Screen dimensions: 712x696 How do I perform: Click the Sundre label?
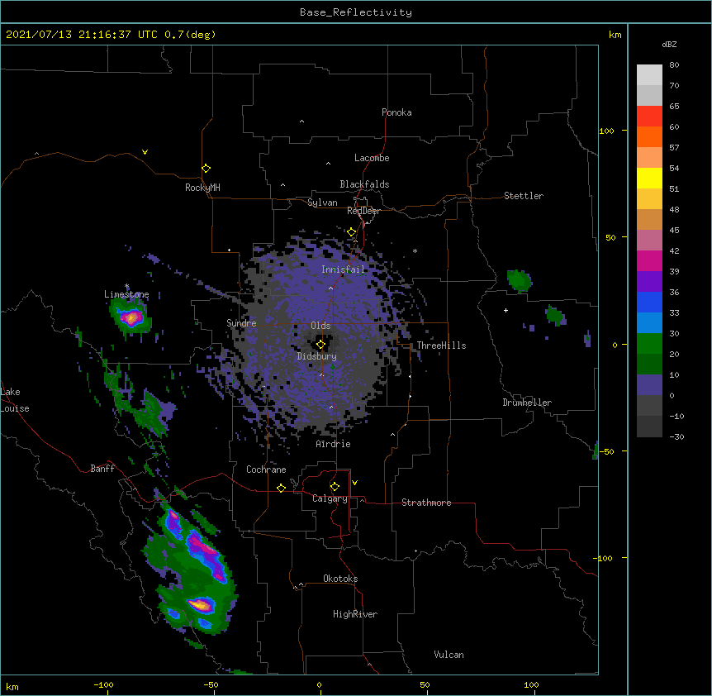(x=241, y=323)
